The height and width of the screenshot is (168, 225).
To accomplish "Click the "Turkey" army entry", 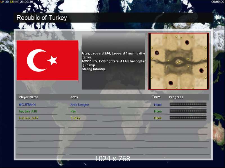I will [x=76, y=118].
